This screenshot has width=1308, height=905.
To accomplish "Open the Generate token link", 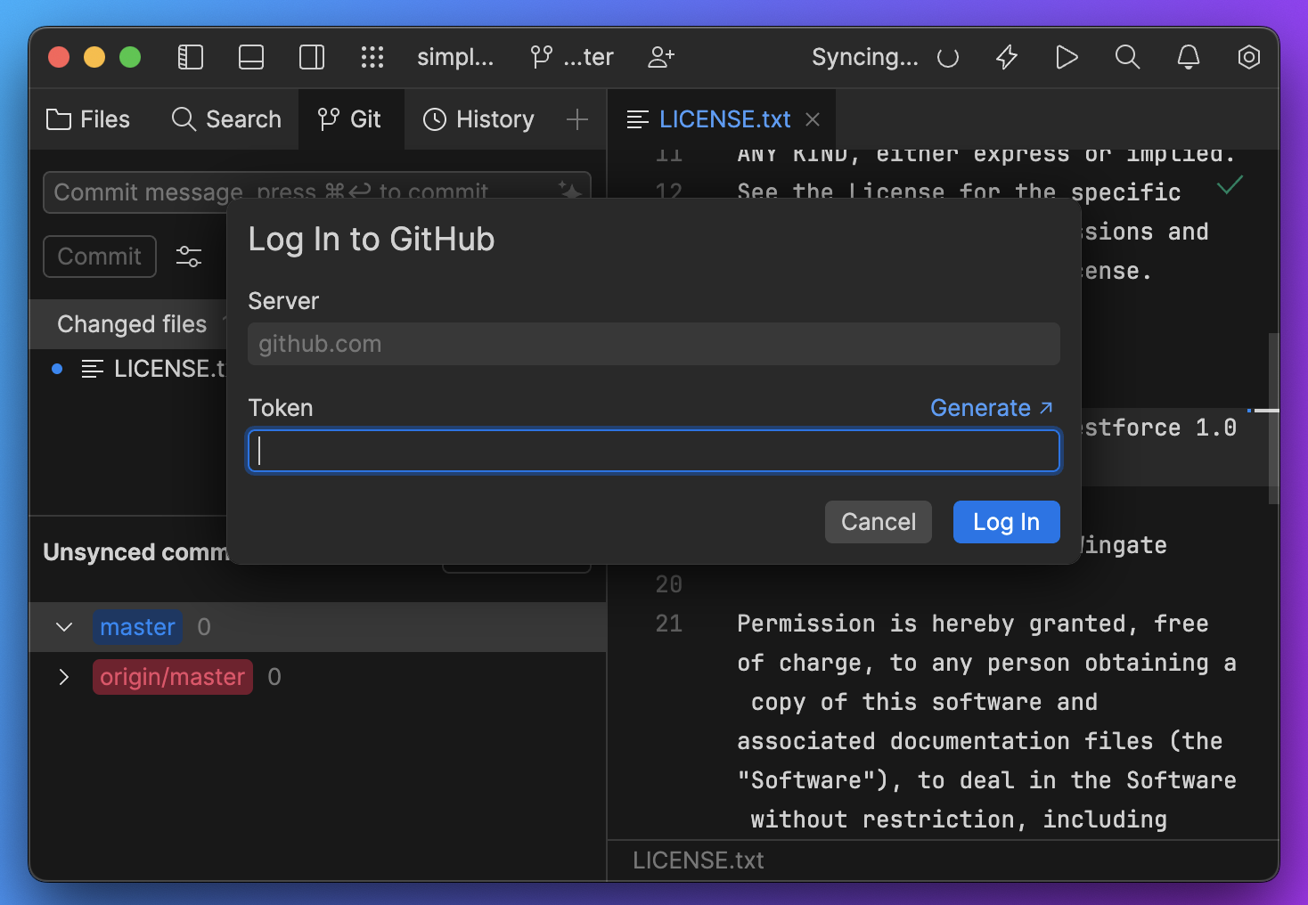I will (992, 408).
